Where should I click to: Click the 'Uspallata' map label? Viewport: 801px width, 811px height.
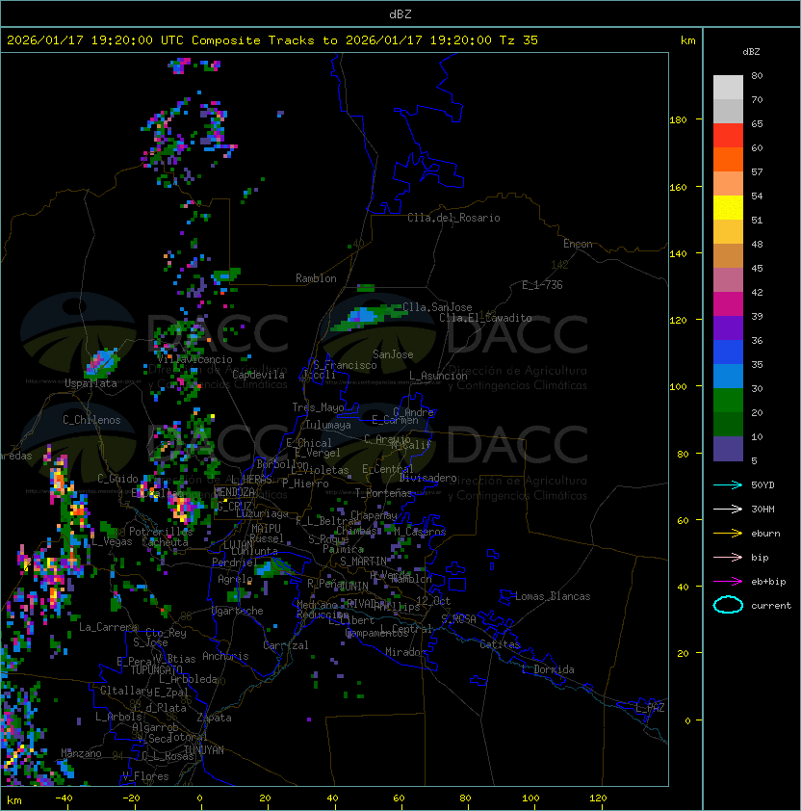pos(90,383)
